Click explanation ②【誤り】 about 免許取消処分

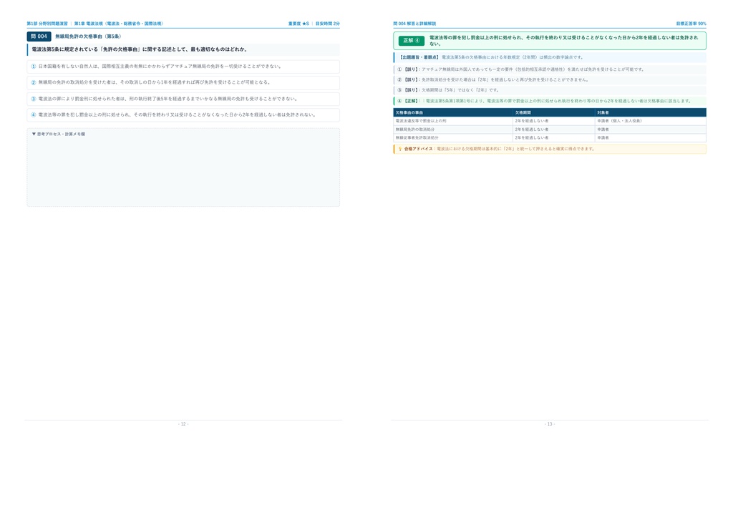click(x=550, y=79)
